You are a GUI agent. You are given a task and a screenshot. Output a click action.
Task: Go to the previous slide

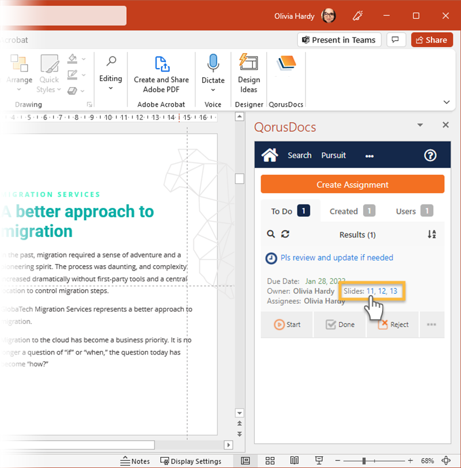click(x=240, y=424)
